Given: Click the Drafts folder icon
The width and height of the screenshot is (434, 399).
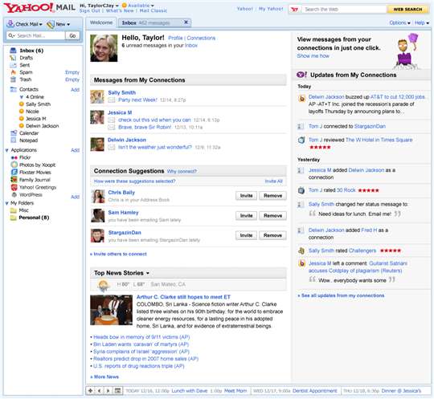Looking at the screenshot, I should click(13, 58).
